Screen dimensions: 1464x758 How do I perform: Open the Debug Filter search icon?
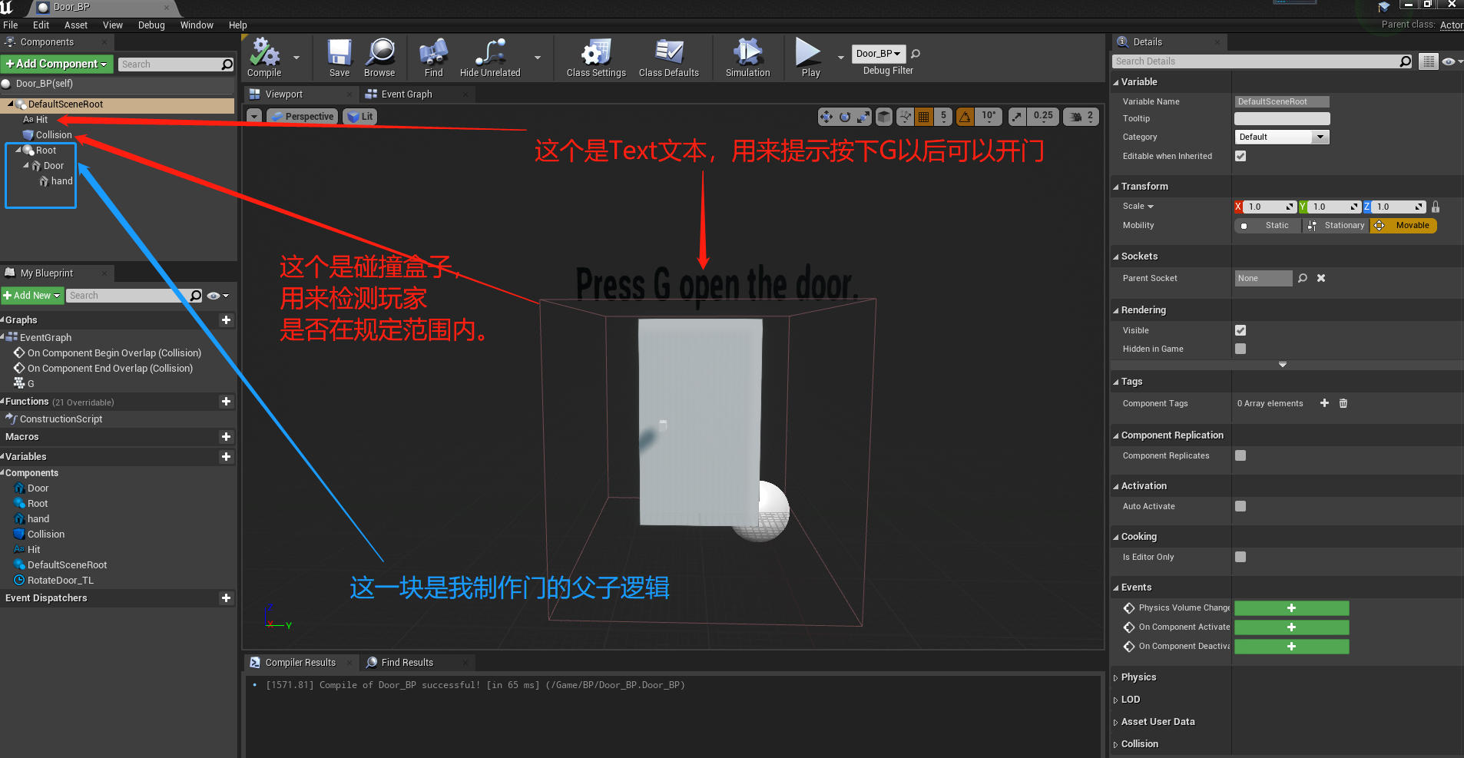(914, 53)
